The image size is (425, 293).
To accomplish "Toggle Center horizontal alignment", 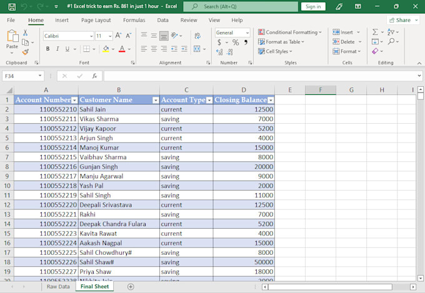I will click(x=154, y=49).
